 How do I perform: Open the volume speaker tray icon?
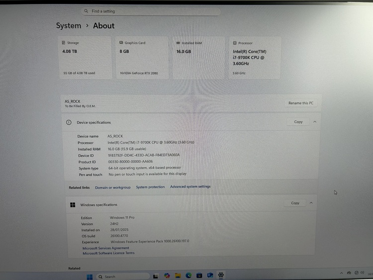click(x=362, y=273)
